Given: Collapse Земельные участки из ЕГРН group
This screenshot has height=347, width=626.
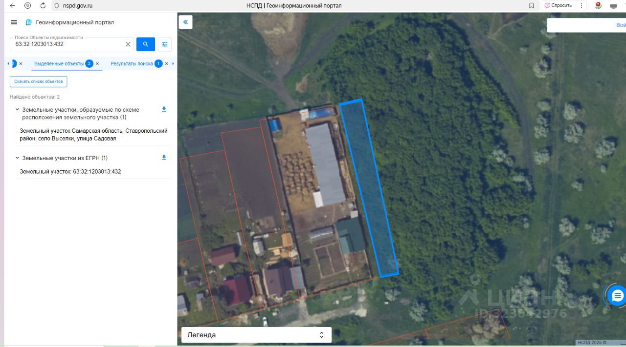Looking at the screenshot, I should point(17,158).
